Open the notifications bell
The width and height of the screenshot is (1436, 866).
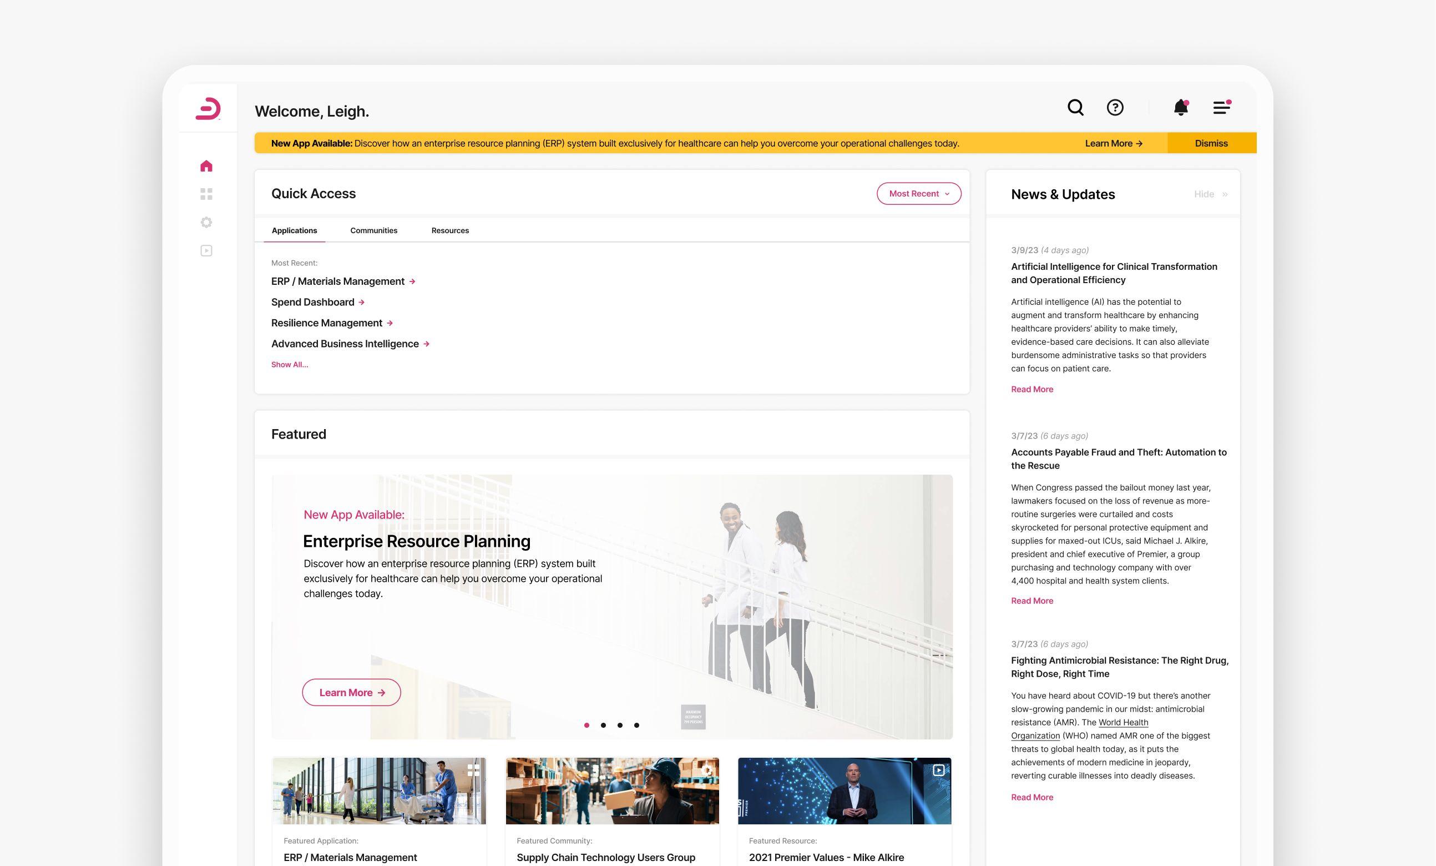point(1181,107)
